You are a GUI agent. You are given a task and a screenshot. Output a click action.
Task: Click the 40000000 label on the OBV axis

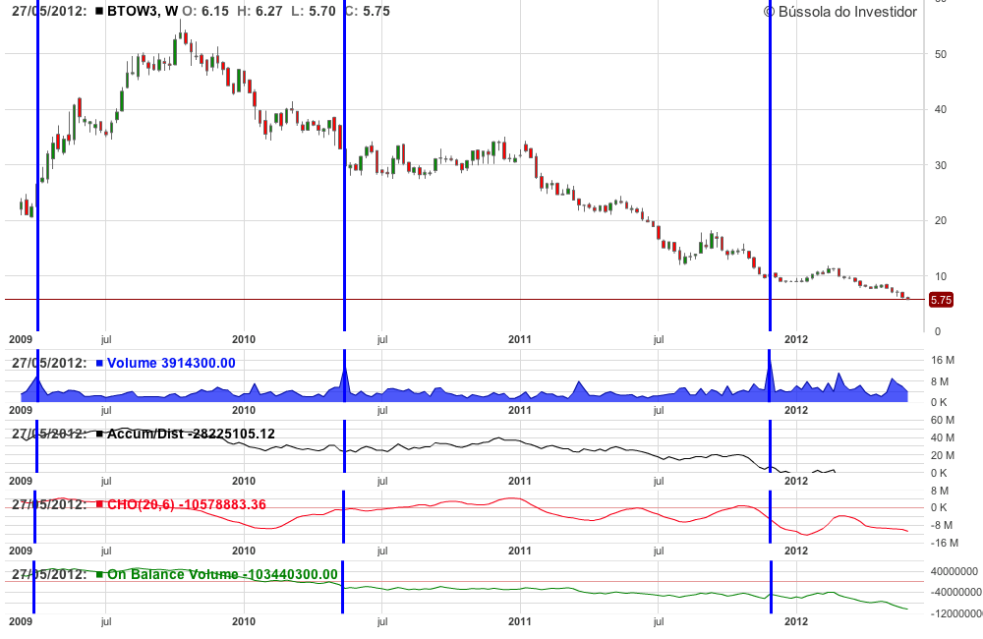point(954,571)
